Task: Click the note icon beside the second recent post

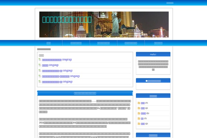Action: point(40,65)
